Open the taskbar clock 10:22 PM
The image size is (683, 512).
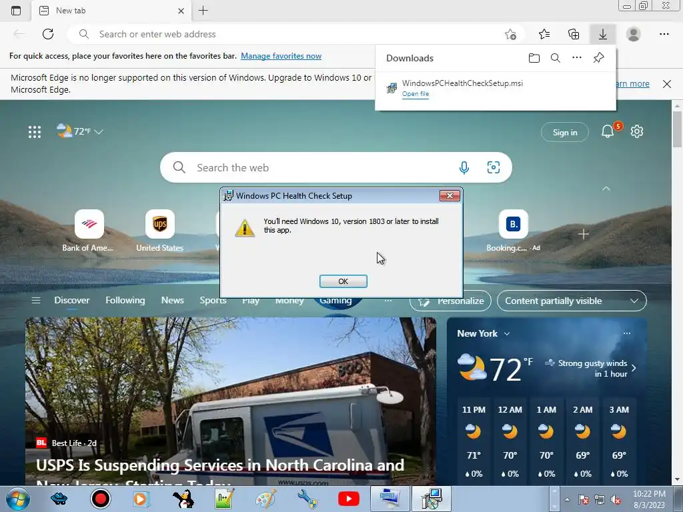(649, 499)
